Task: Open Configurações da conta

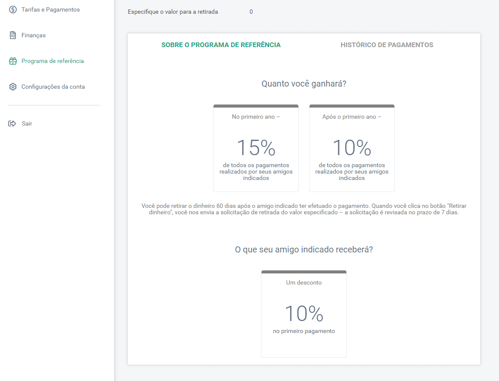Action: tap(53, 87)
